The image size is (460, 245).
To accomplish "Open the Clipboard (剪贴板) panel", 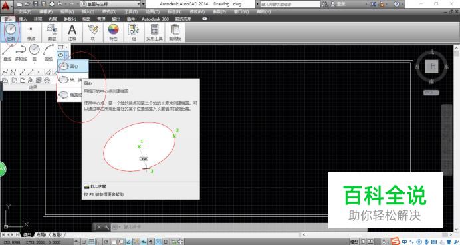I will coord(175,32).
